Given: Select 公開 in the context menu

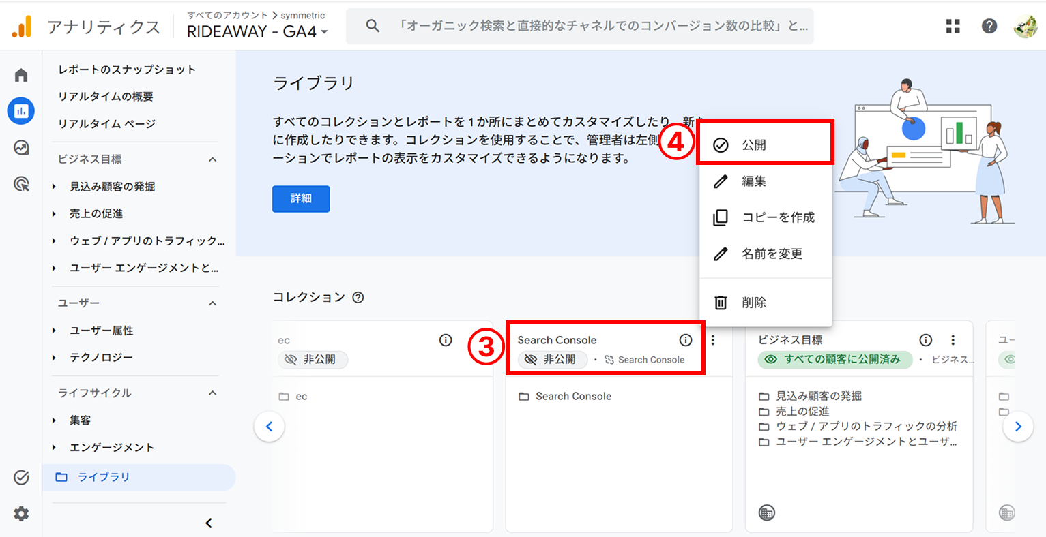Looking at the screenshot, I should click(766, 144).
